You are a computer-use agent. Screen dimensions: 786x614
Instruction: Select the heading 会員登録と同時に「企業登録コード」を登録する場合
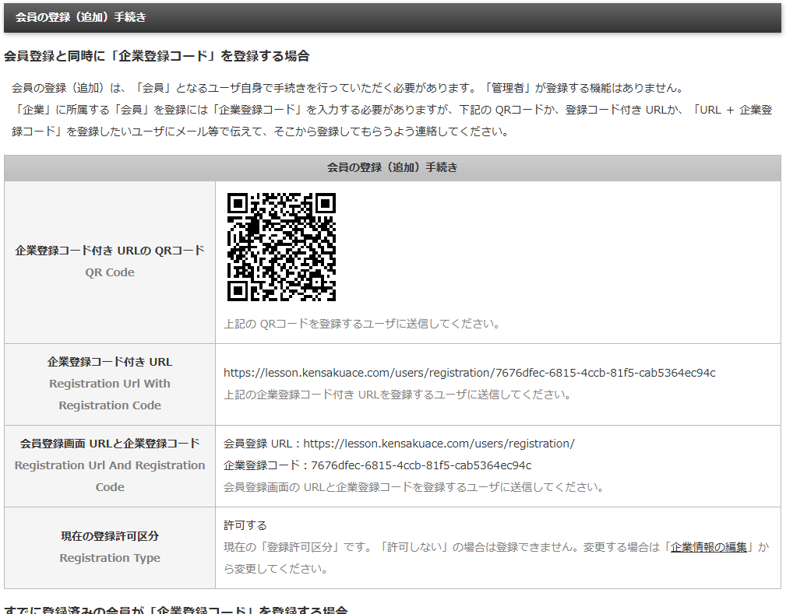click(x=156, y=56)
